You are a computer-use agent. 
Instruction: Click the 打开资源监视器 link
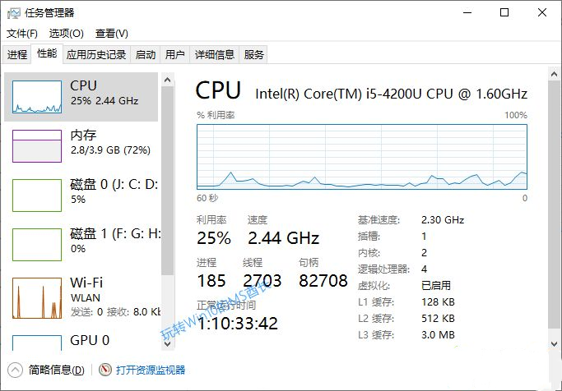click(151, 370)
